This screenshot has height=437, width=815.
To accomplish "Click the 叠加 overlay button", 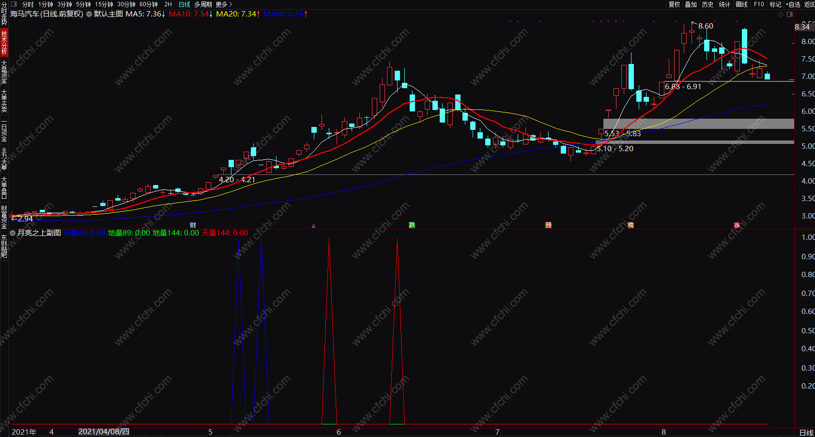I will (x=691, y=4).
